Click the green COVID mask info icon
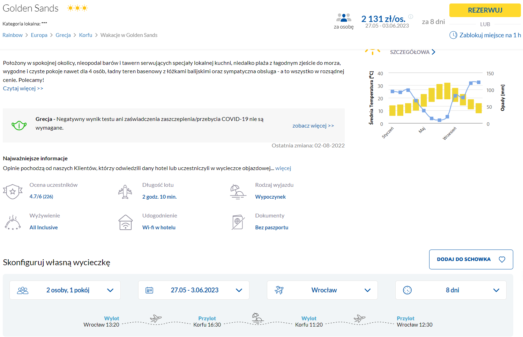The image size is (523, 337). [x=19, y=125]
